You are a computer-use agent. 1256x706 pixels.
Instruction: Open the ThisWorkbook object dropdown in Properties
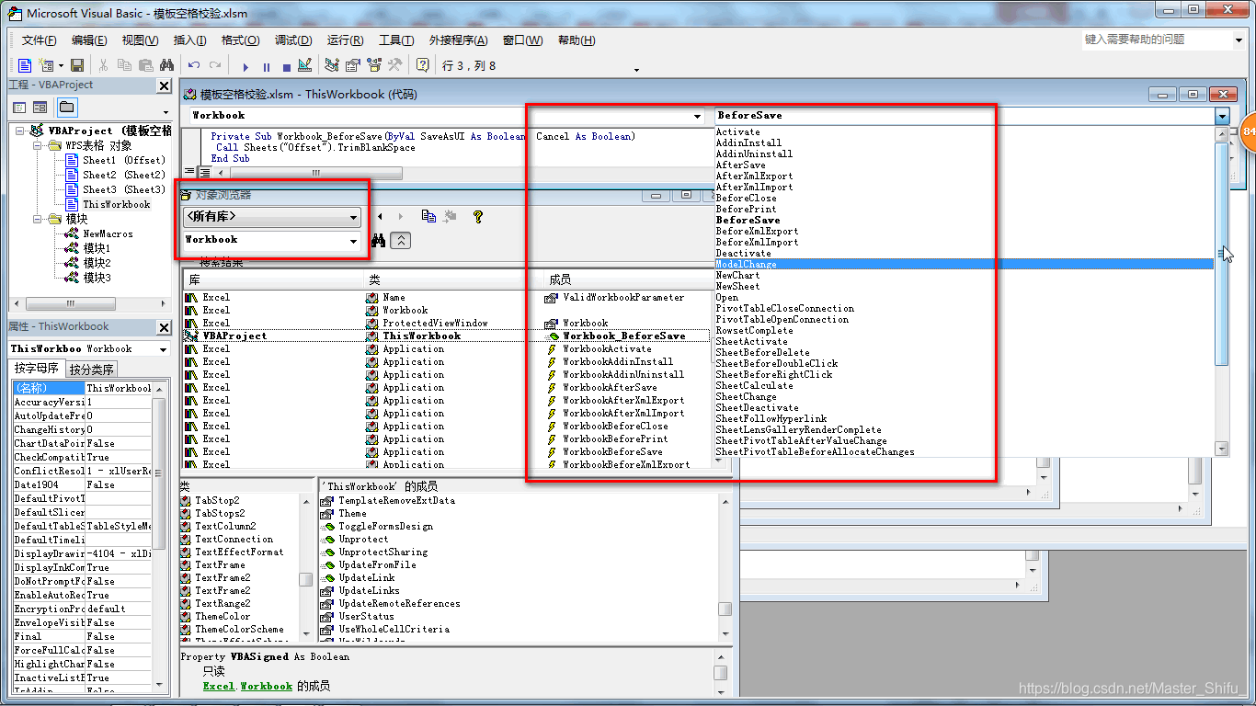pos(164,349)
